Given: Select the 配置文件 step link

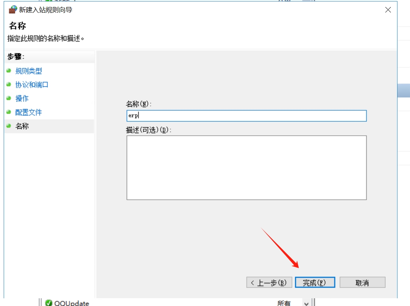Looking at the screenshot, I should click(x=28, y=113).
